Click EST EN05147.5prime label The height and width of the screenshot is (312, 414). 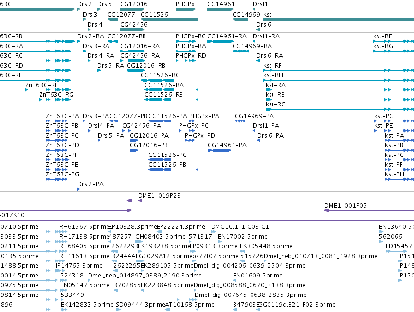tap(85, 285)
